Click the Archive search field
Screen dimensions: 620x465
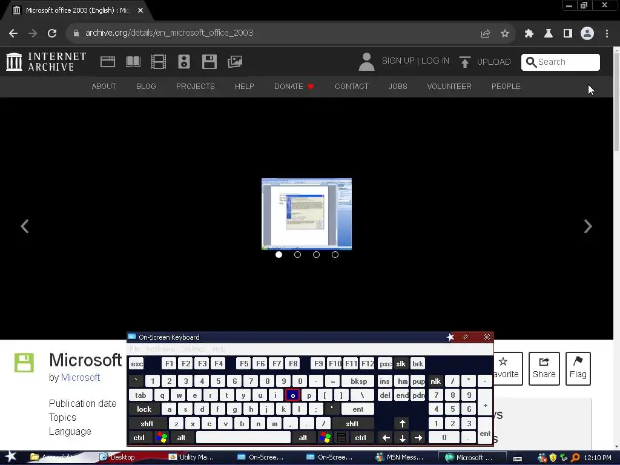560,62
